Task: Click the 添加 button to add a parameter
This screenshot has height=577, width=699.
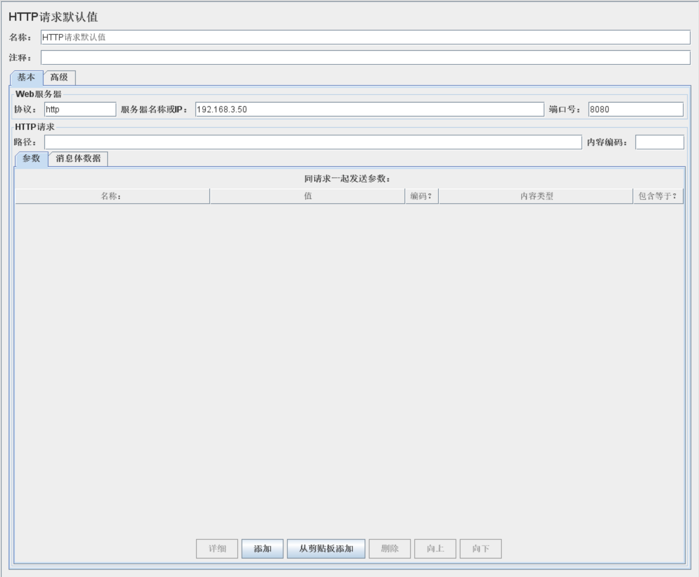Action: (262, 549)
